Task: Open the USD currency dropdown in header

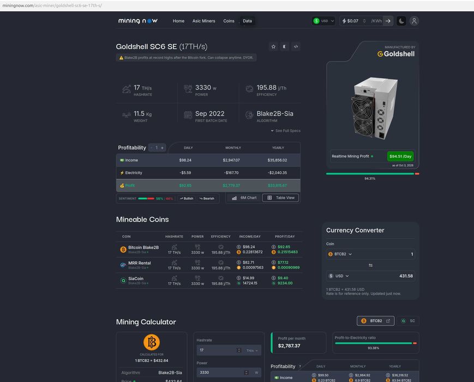Action: pos(323,21)
